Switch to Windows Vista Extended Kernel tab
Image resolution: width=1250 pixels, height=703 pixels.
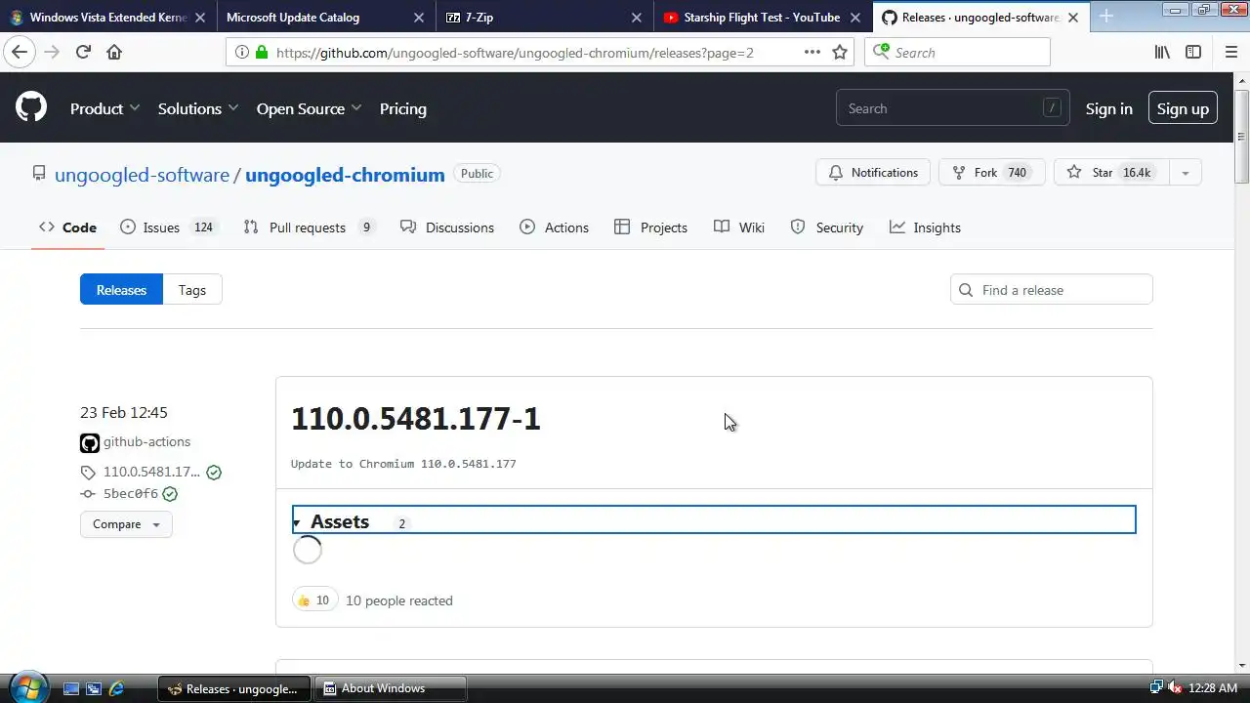(x=108, y=18)
